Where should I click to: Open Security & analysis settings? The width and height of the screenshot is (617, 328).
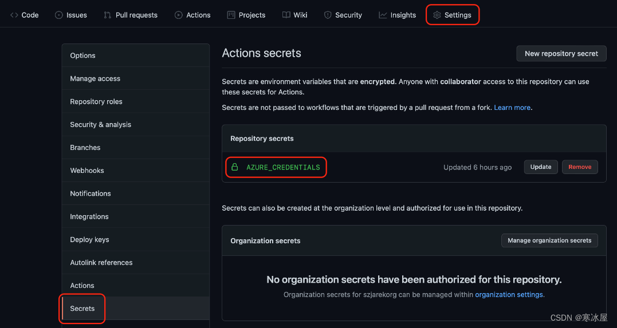[135, 125]
